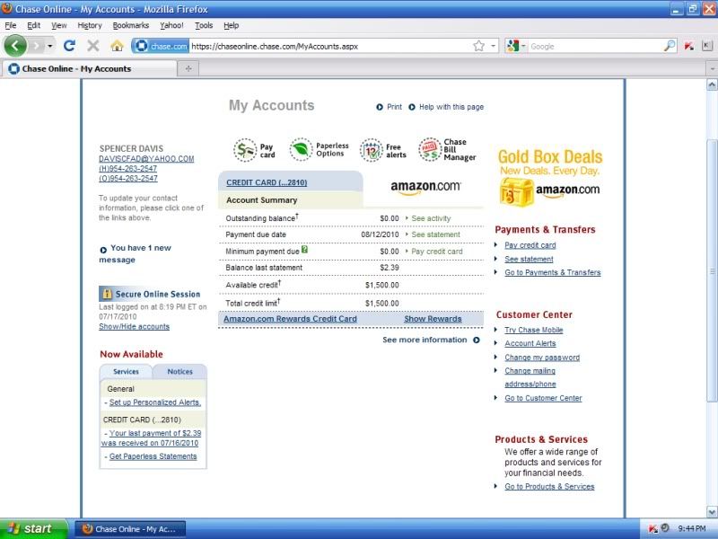Screen dimensions: 718x539
Task: Click the chase.com site identity badge
Action: 161,46
